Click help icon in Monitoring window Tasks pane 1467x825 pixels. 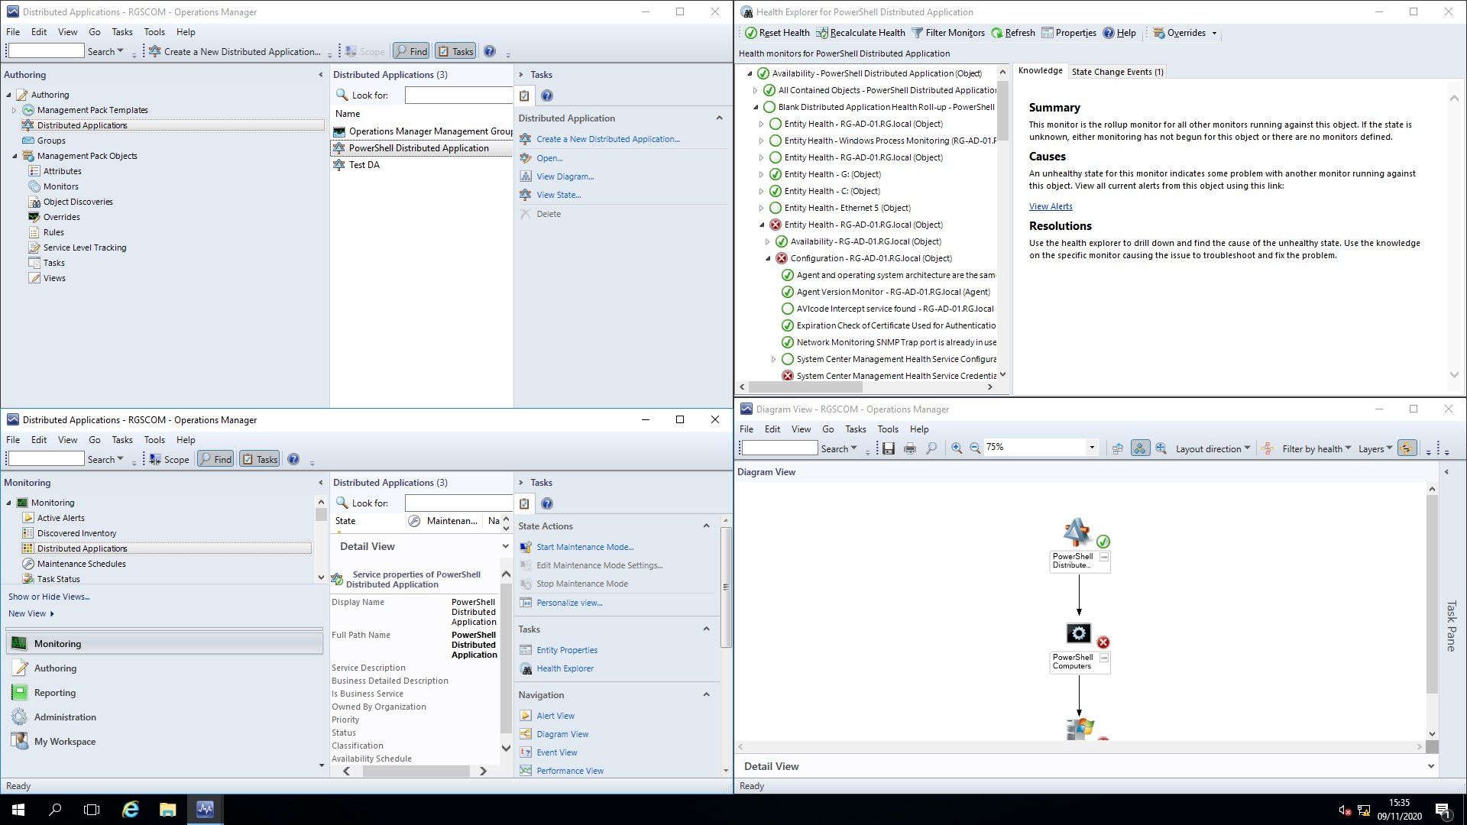pos(547,503)
